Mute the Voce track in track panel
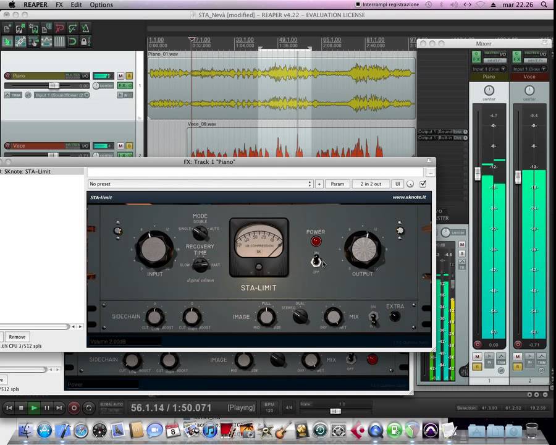This screenshot has height=445, width=556. click(120, 145)
